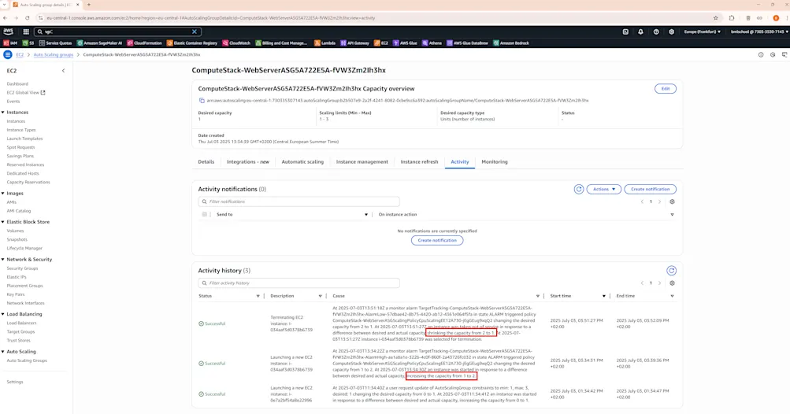The image size is (790, 414).
Task: Open AWS Glue DataBrew favorite
Action: click(468, 43)
